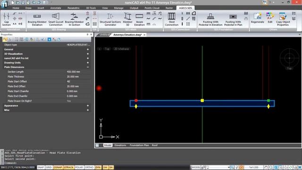Toggle SH setting in status bar
302x170 pixels.
111,167
